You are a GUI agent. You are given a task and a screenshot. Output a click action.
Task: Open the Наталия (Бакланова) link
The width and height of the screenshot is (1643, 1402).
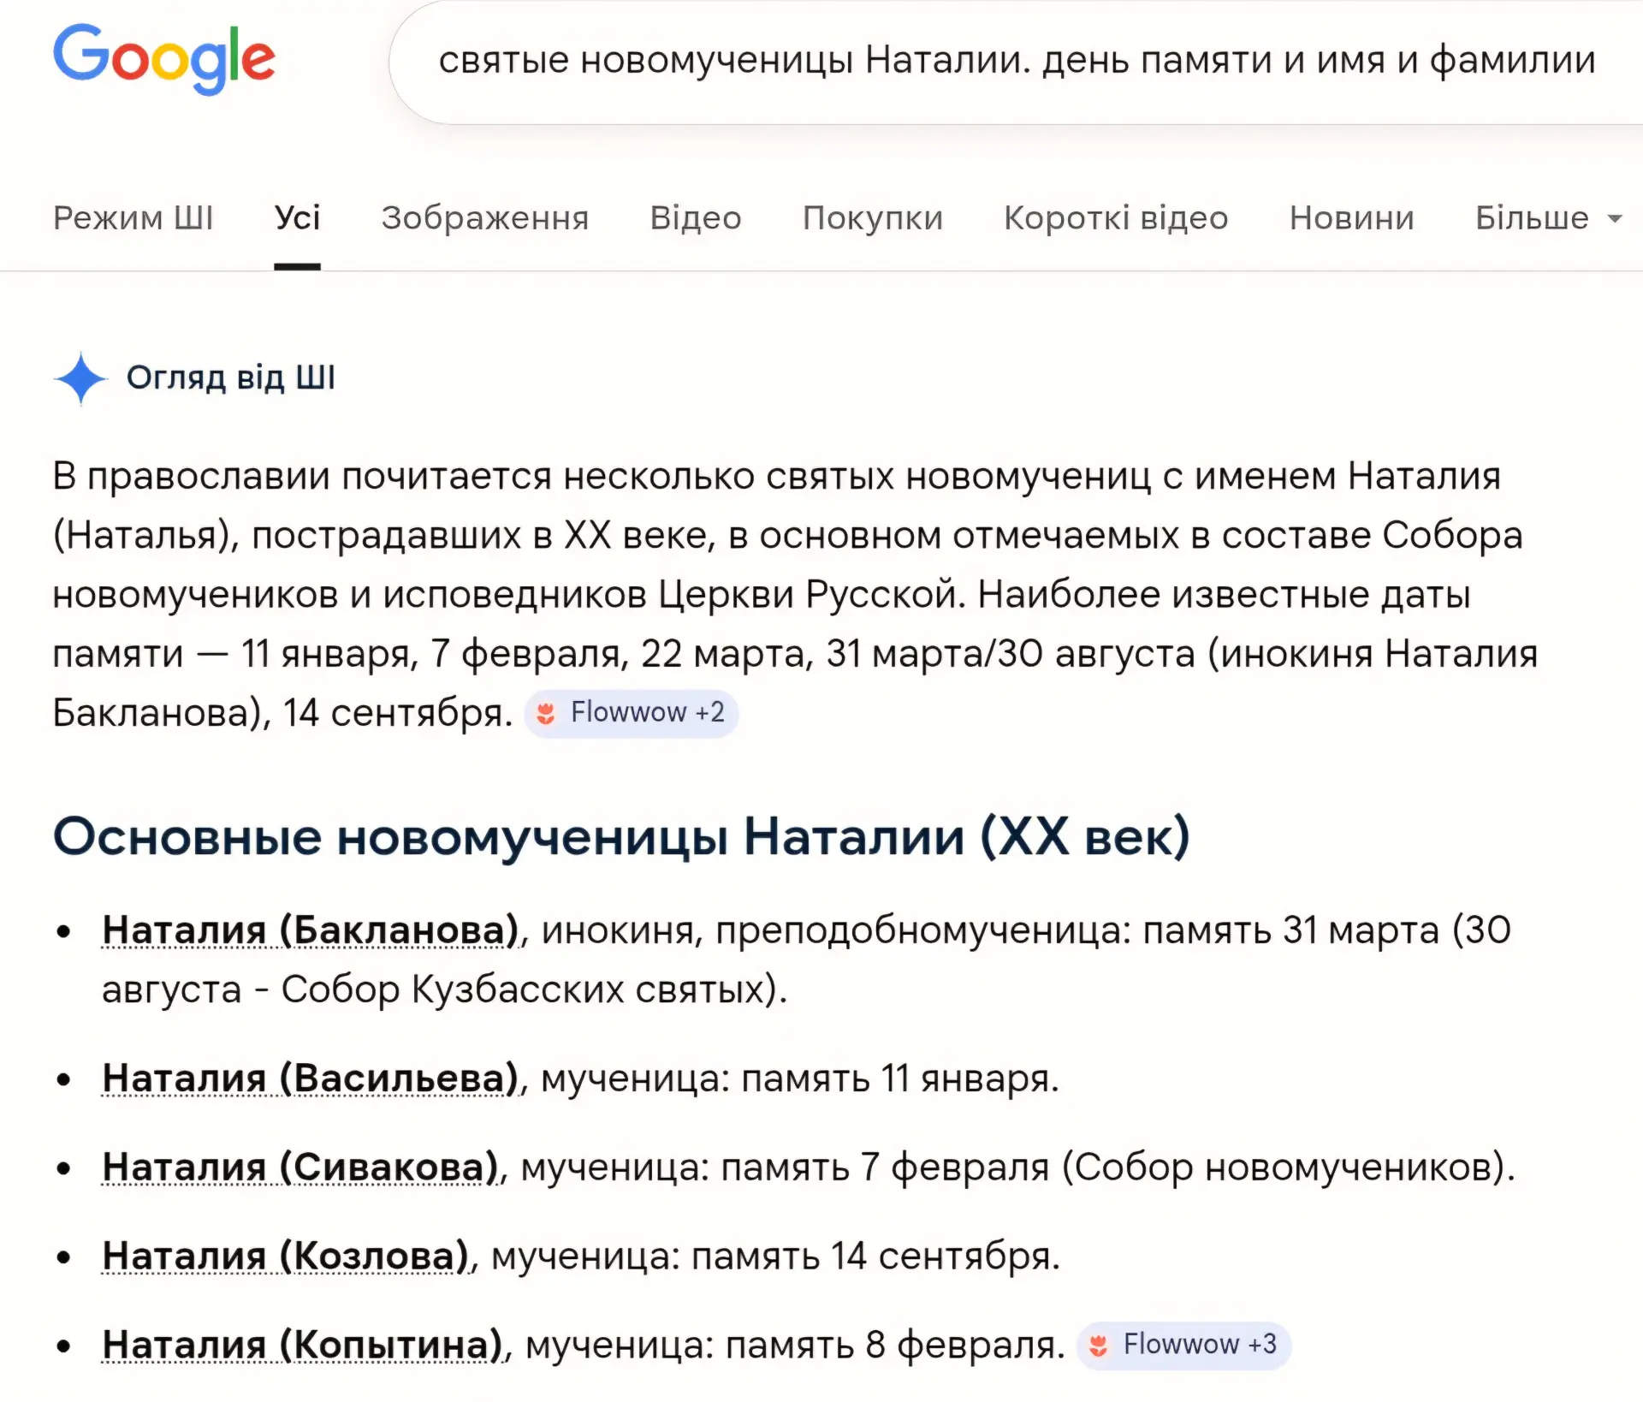[311, 930]
